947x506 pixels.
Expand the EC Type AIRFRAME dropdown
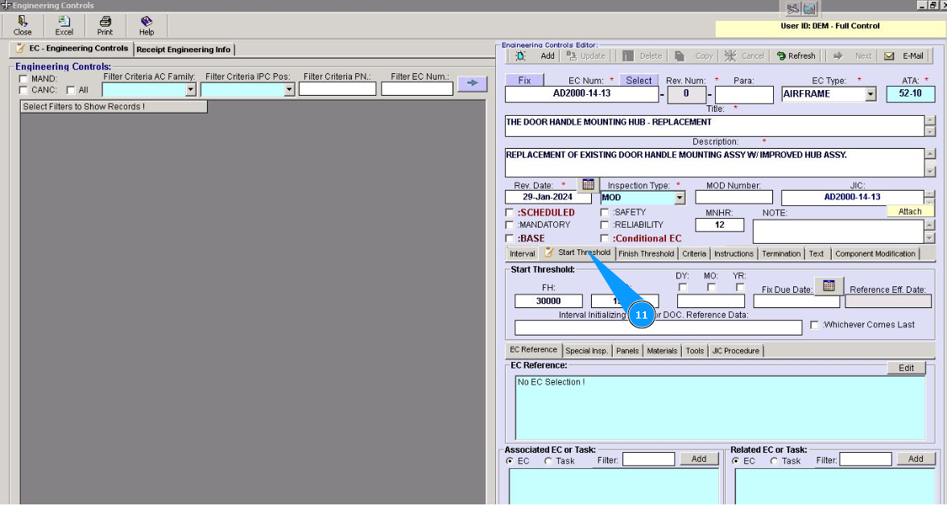click(870, 94)
